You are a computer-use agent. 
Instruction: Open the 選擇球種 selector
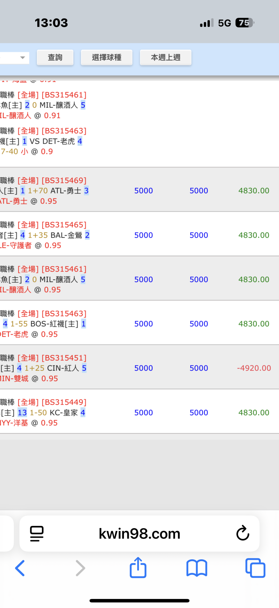click(106, 57)
